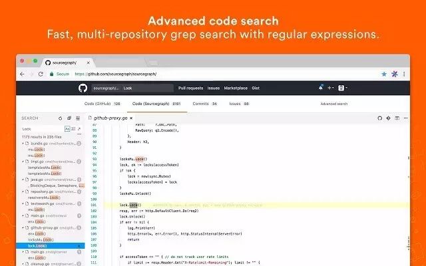Toggle match whole word in search box
The height and width of the screenshot is (266, 426).
(73, 128)
